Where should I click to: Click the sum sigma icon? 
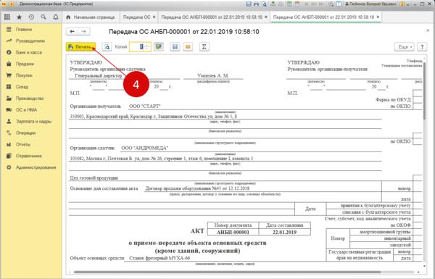[x=204, y=47]
